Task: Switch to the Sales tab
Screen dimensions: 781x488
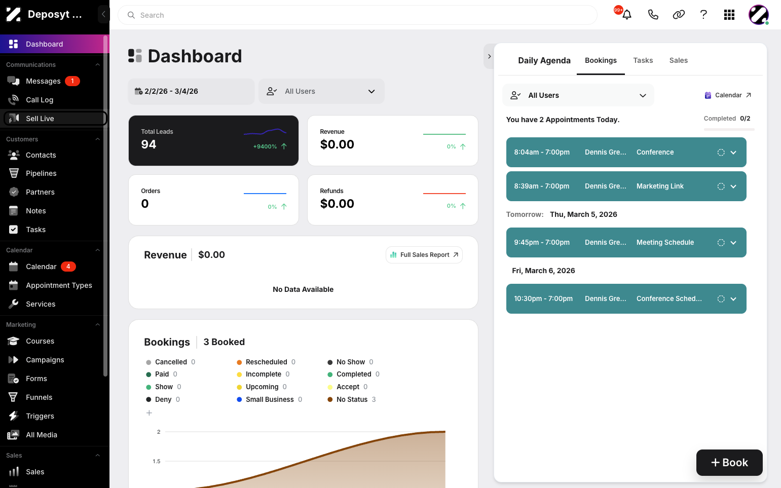Action: pos(678,60)
